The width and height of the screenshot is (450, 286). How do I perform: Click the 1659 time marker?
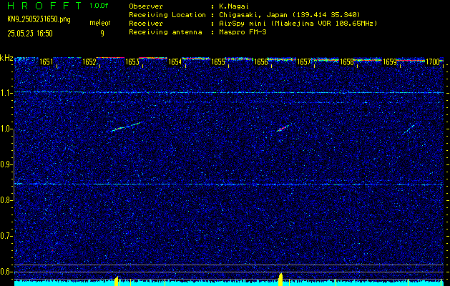coord(390,62)
